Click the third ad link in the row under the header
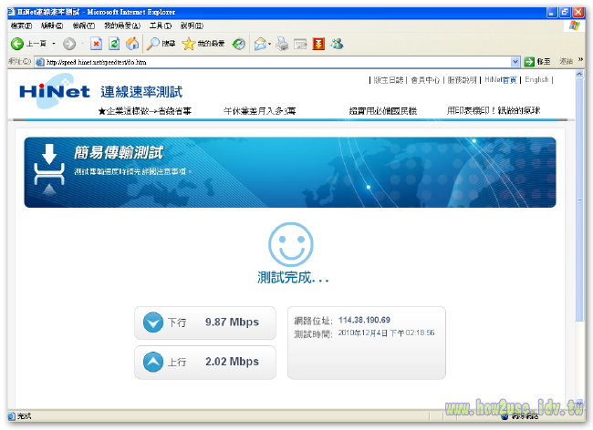 tap(383, 111)
